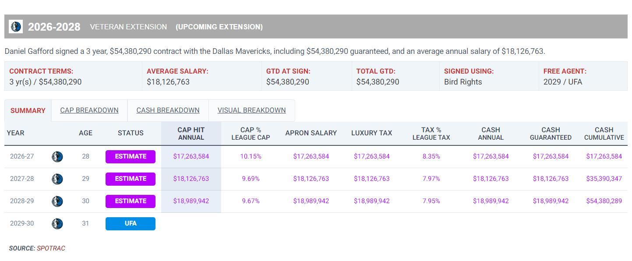Click the Apron Salary column header
This screenshot has width=632, height=261.
[x=311, y=133]
